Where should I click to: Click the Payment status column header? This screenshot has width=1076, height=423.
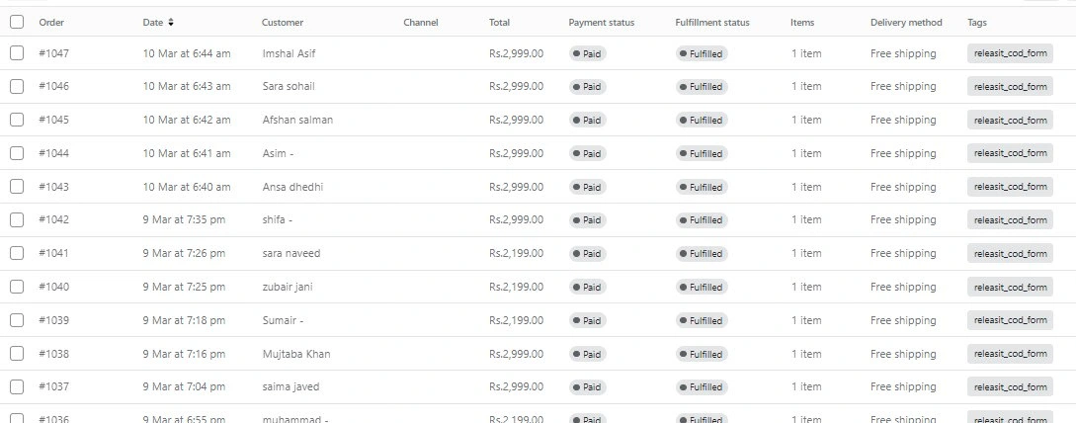601,23
